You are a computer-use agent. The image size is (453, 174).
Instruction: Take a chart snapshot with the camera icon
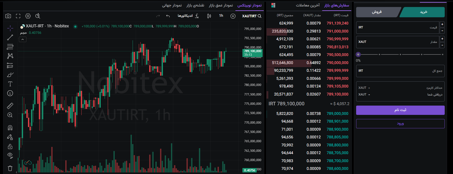coord(8,16)
